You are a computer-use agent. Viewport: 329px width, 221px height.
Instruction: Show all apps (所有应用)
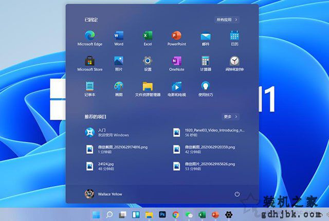(227, 20)
